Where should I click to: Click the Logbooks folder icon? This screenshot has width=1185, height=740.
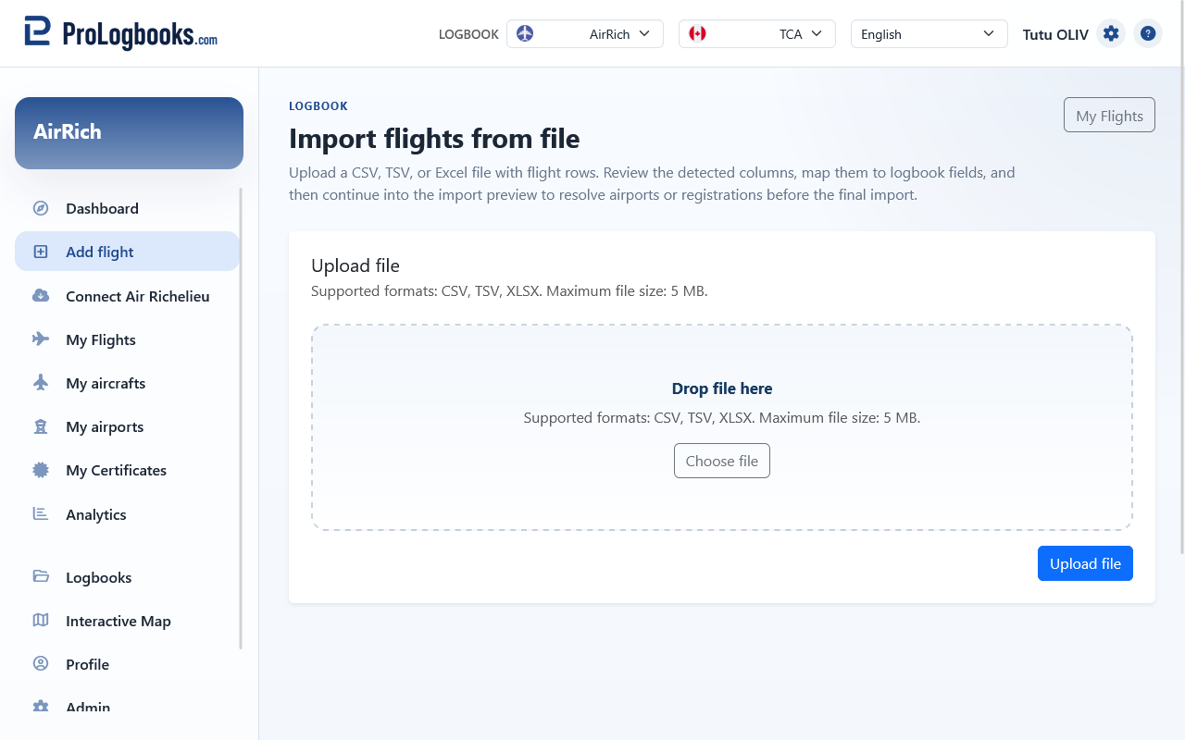point(41,577)
